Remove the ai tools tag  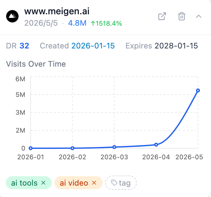43,183
